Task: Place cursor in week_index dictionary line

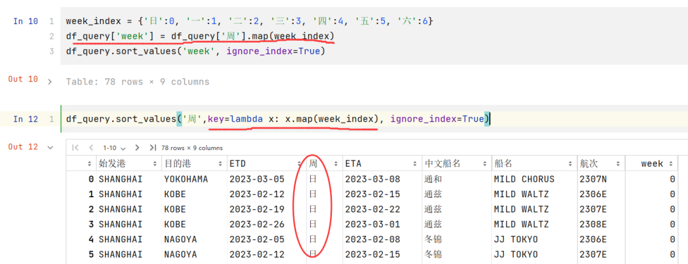Action: [x=249, y=21]
